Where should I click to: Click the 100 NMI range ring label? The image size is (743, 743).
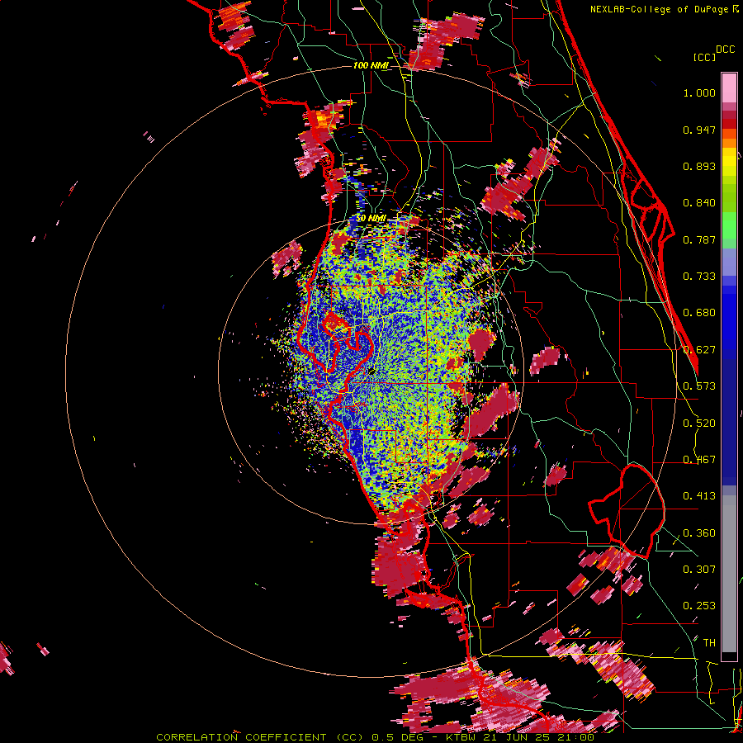tap(370, 65)
